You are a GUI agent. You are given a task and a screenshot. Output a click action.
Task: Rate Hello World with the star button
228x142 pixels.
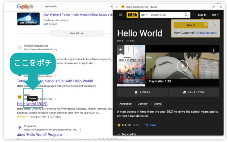click(150, 125)
